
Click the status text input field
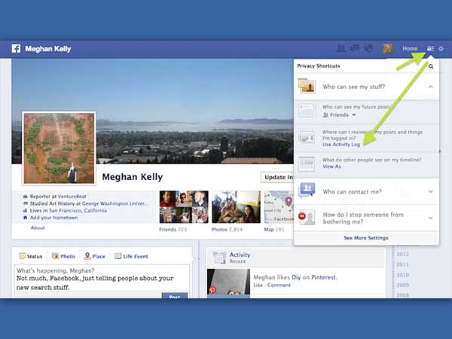pyautogui.click(x=102, y=279)
